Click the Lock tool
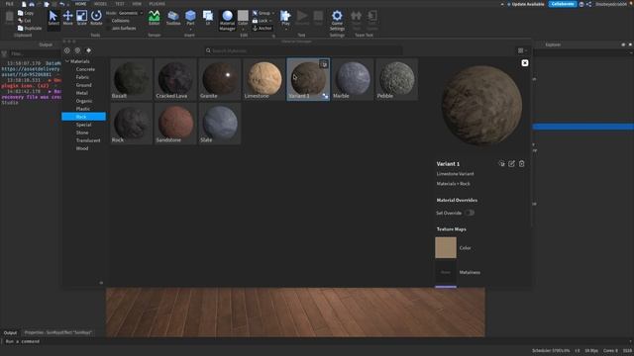634x356 pixels. (260, 21)
